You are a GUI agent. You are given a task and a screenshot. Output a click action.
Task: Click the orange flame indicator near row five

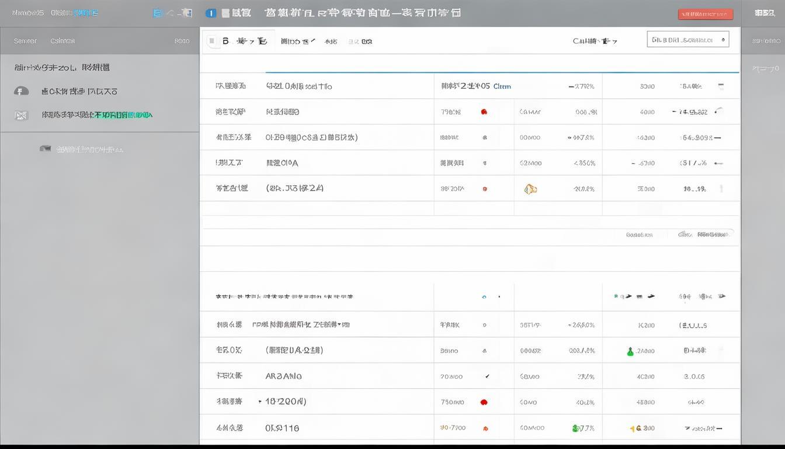pos(530,188)
